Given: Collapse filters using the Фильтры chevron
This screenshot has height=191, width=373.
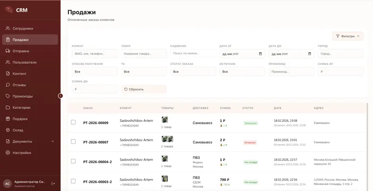Looking at the screenshot, I should click(x=358, y=36).
